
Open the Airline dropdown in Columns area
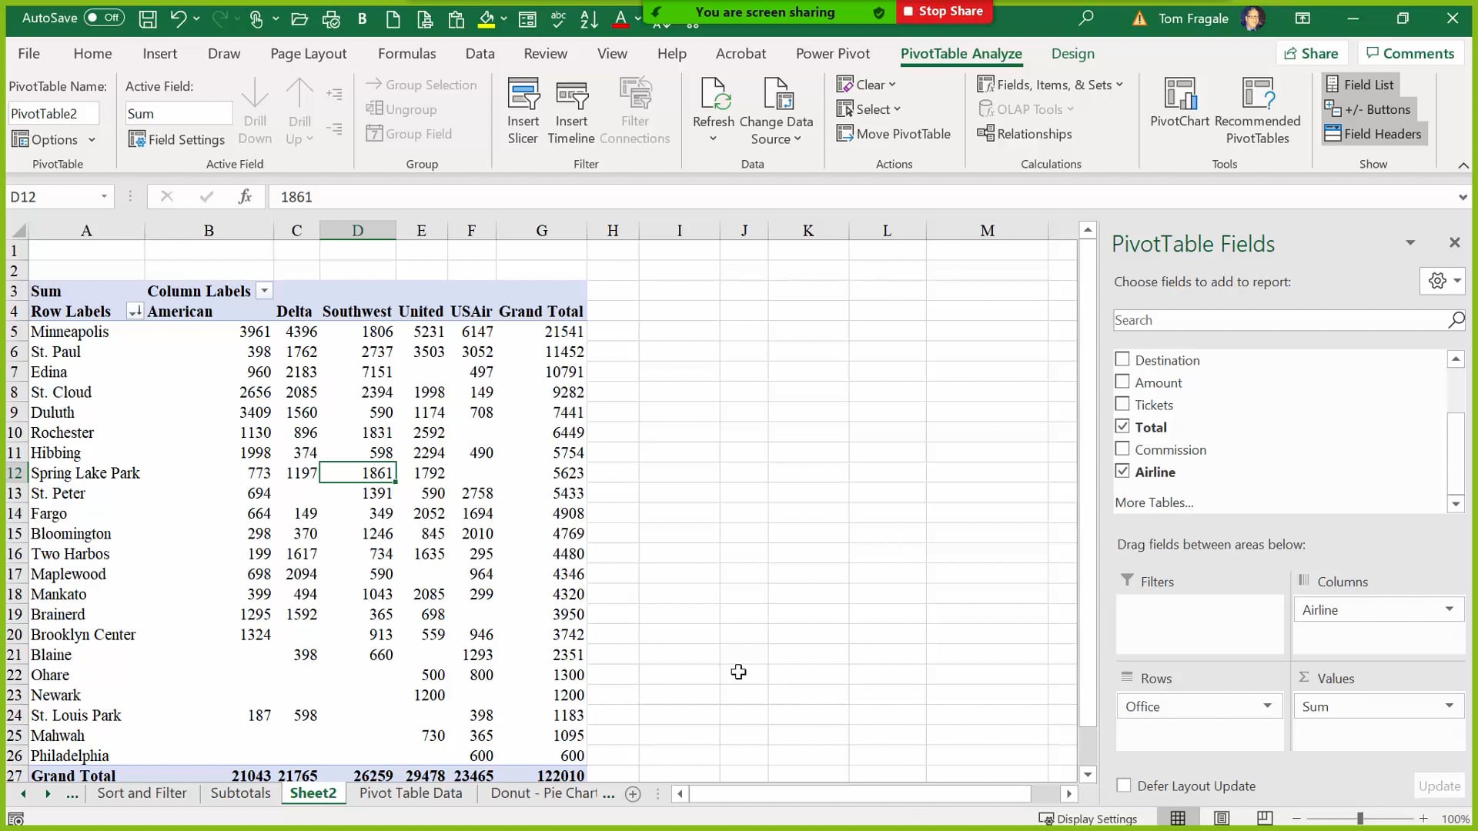pos(1450,609)
